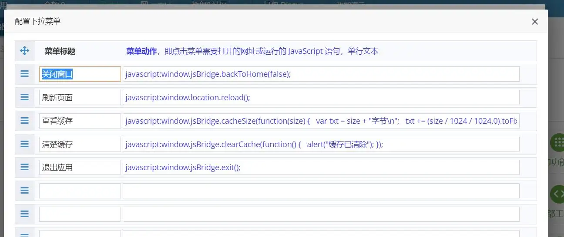Click the move arrows icon in header row

click(x=25, y=51)
